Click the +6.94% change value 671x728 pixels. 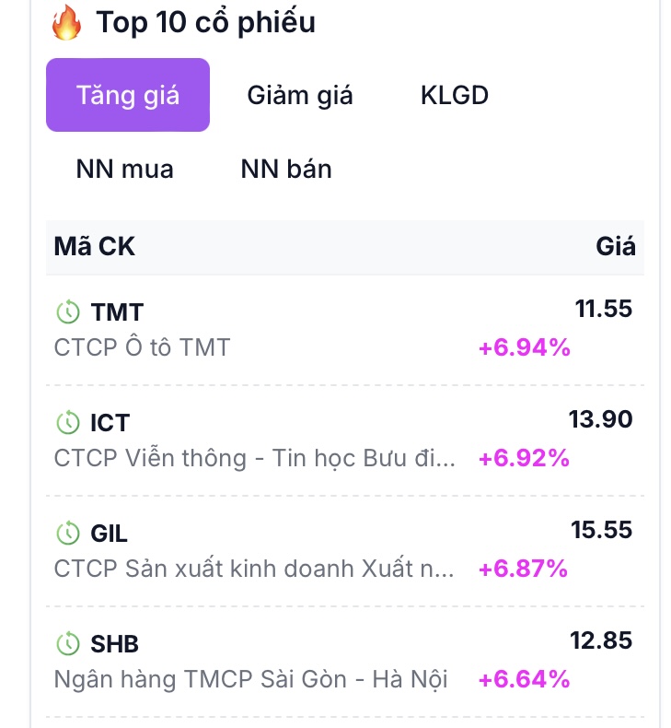[x=524, y=347]
